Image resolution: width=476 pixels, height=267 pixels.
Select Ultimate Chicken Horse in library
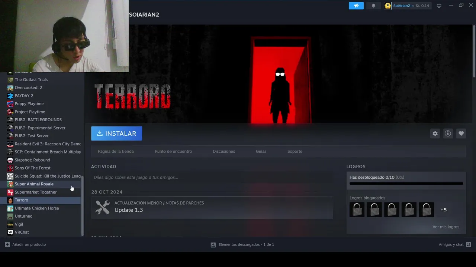(44, 208)
